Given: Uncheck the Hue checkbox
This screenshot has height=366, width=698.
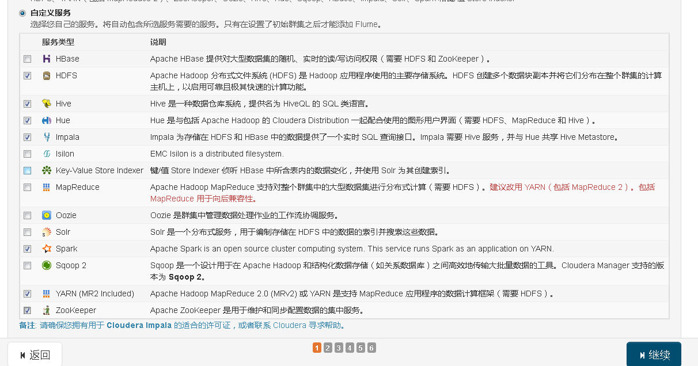Looking at the screenshot, I should 28,121.
